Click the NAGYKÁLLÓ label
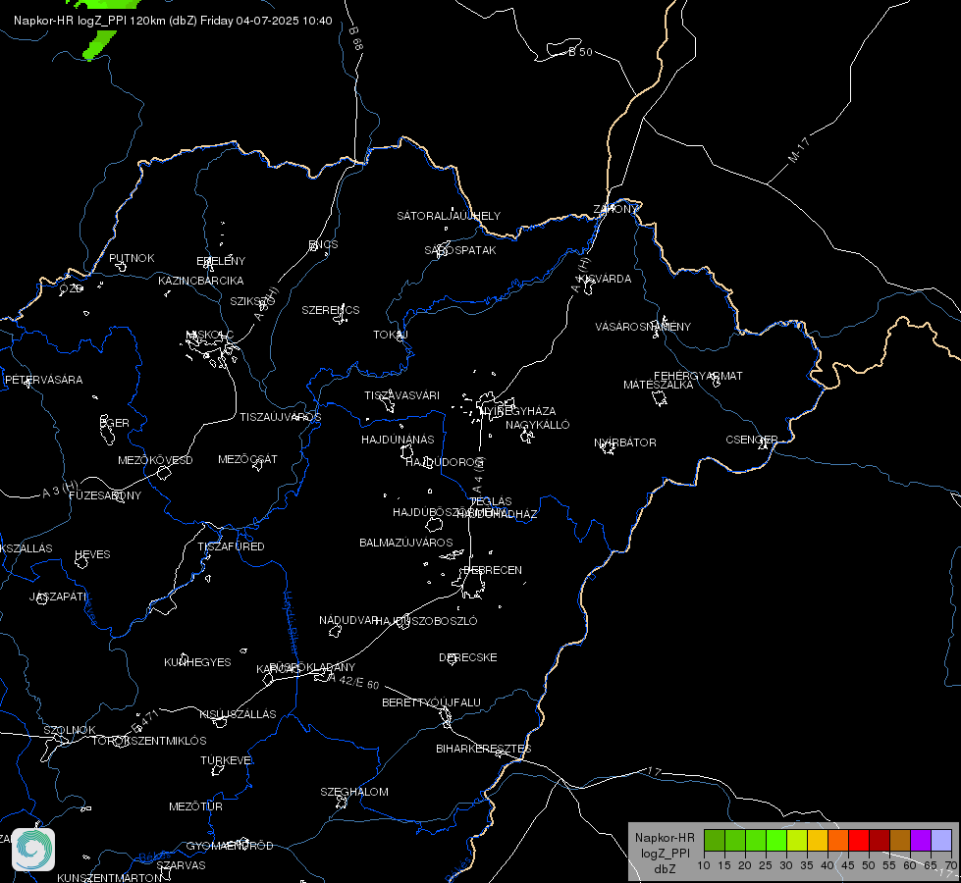The height and width of the screenshot is (883, 961). (538, 425)
